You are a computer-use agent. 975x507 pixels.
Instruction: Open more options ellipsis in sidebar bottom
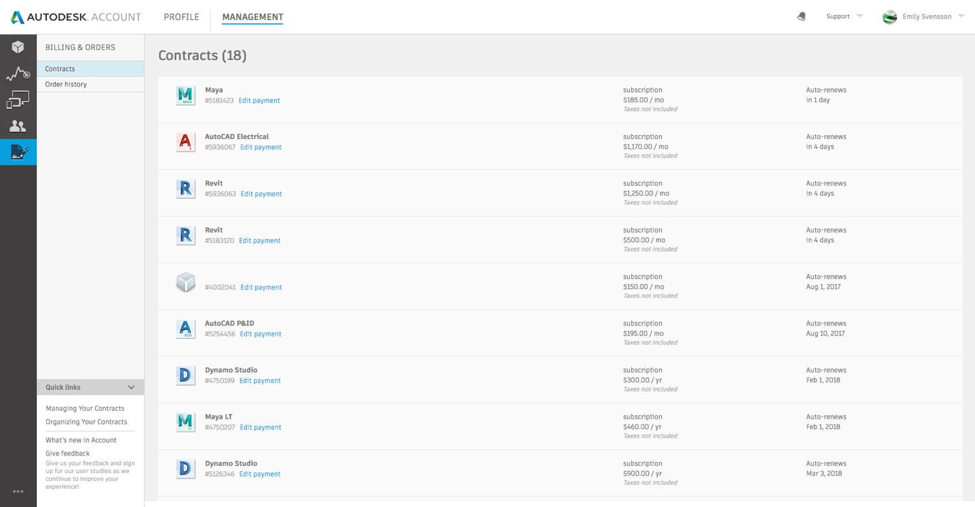[x=18, y=491]
